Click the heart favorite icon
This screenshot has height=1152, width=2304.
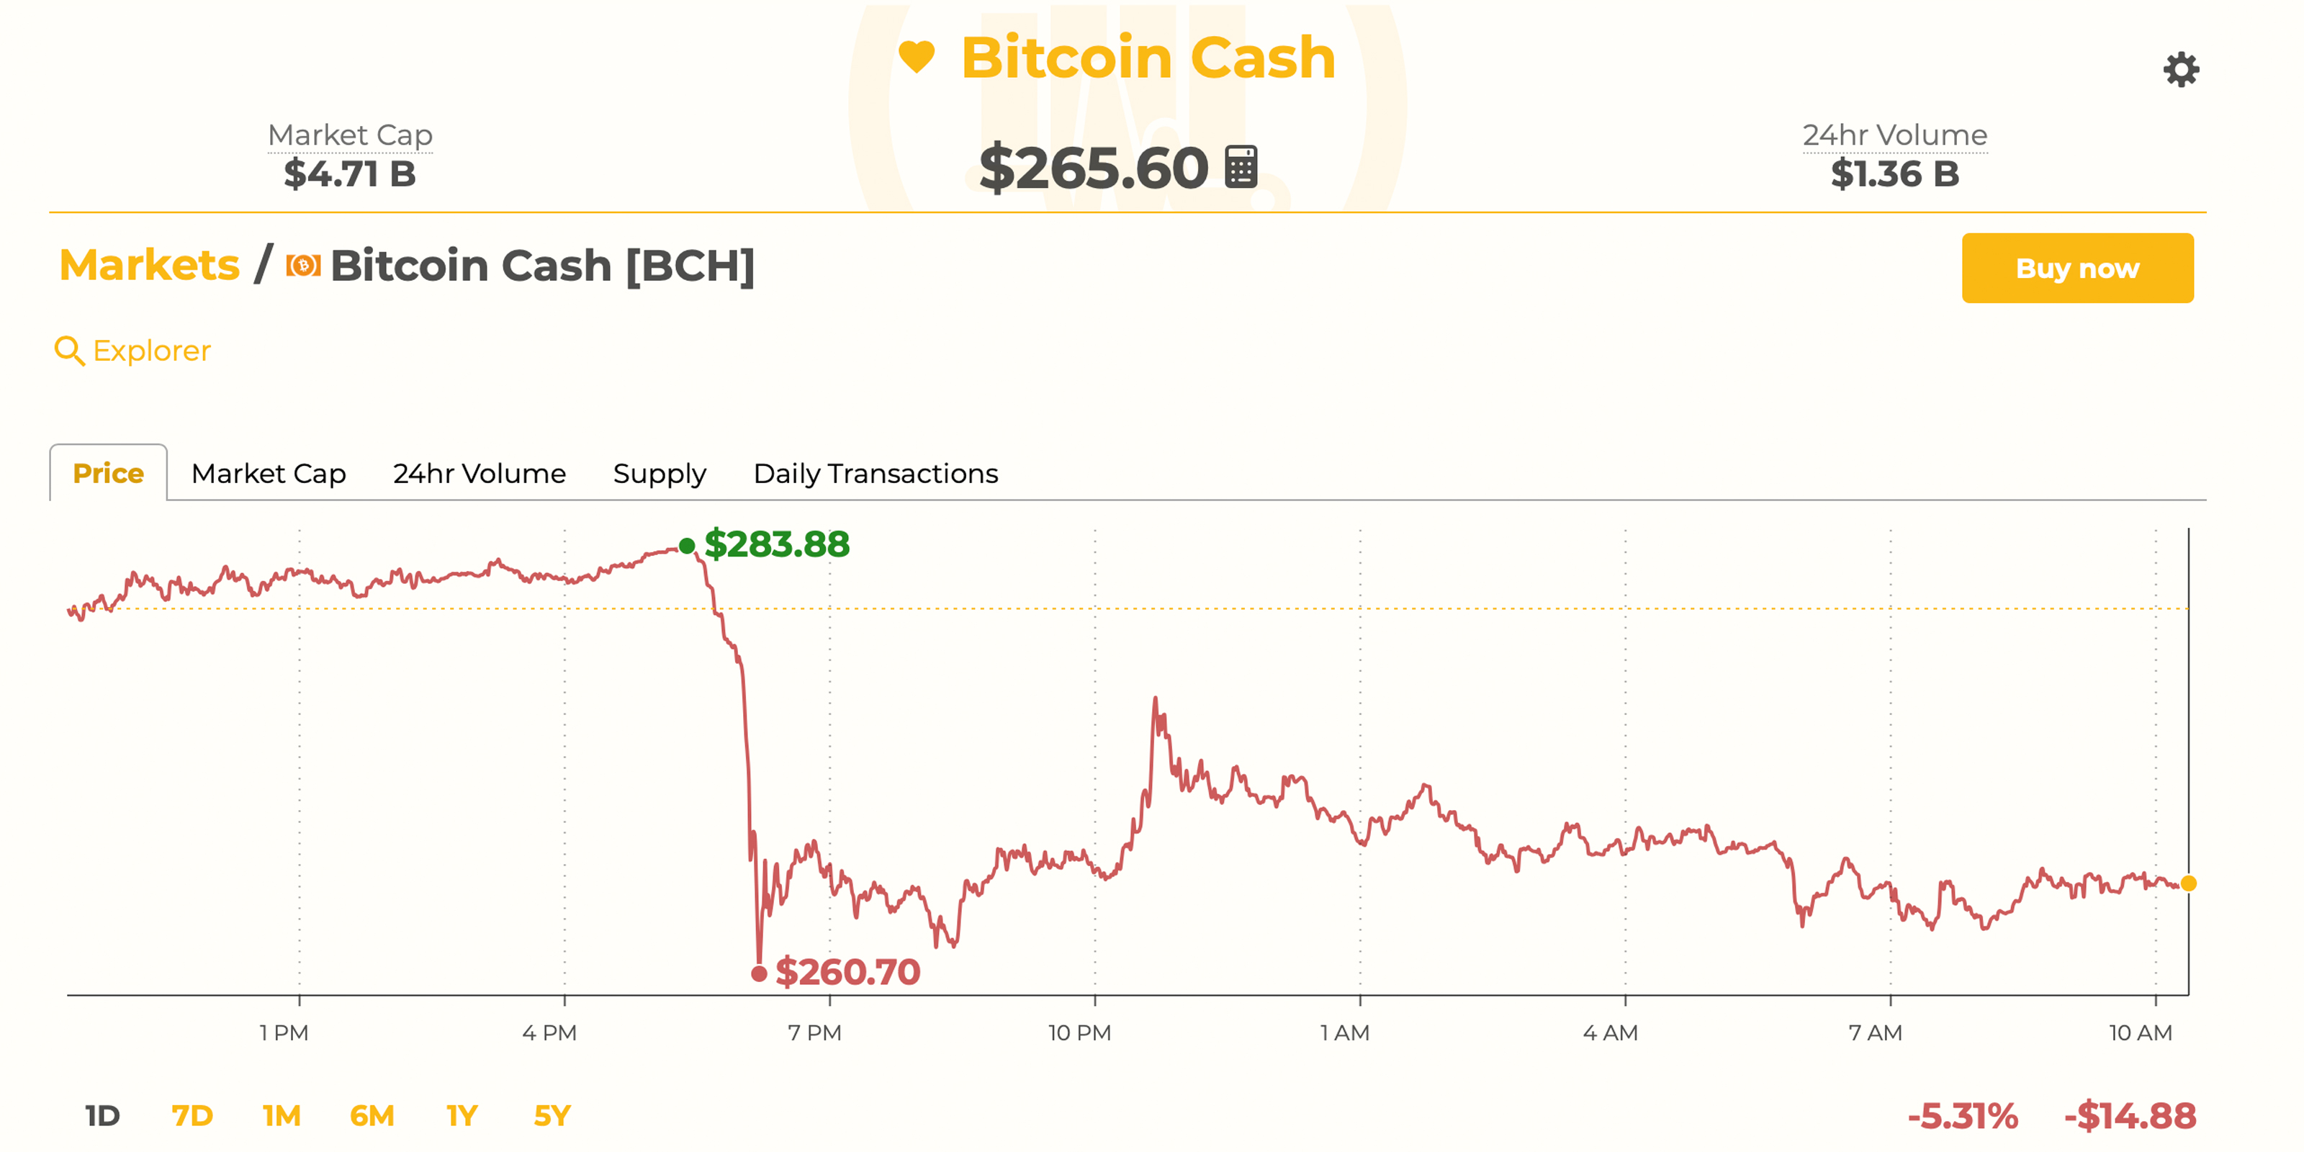tap(916, 58)
